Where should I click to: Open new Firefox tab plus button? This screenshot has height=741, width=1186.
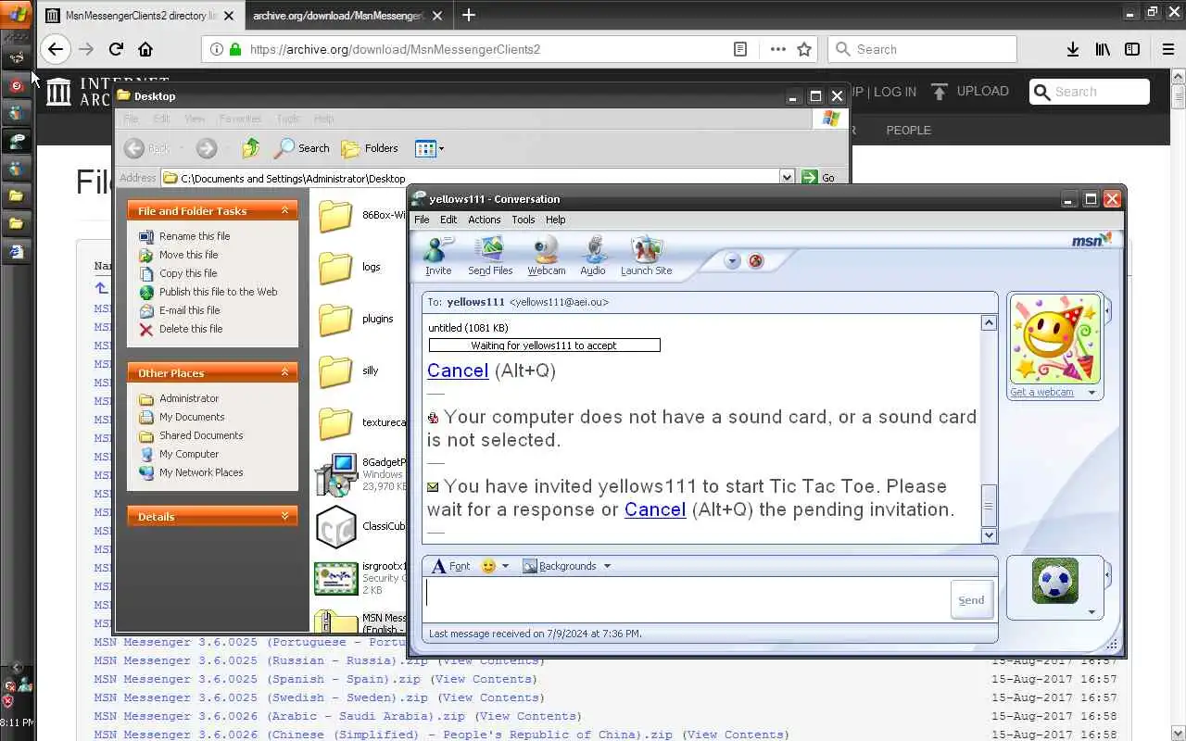pos(469,15)
